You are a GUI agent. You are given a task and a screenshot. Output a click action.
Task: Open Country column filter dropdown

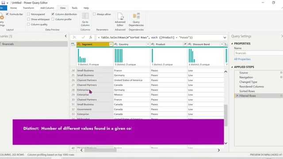[148, 44]
